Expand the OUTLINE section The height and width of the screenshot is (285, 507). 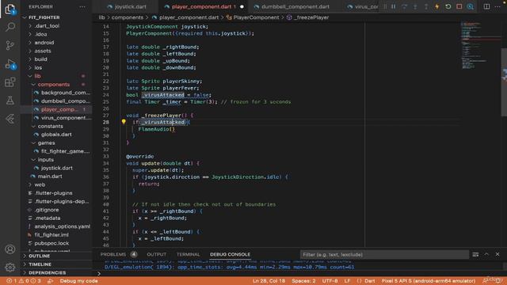pyautogui.click(x=40, y=256)
